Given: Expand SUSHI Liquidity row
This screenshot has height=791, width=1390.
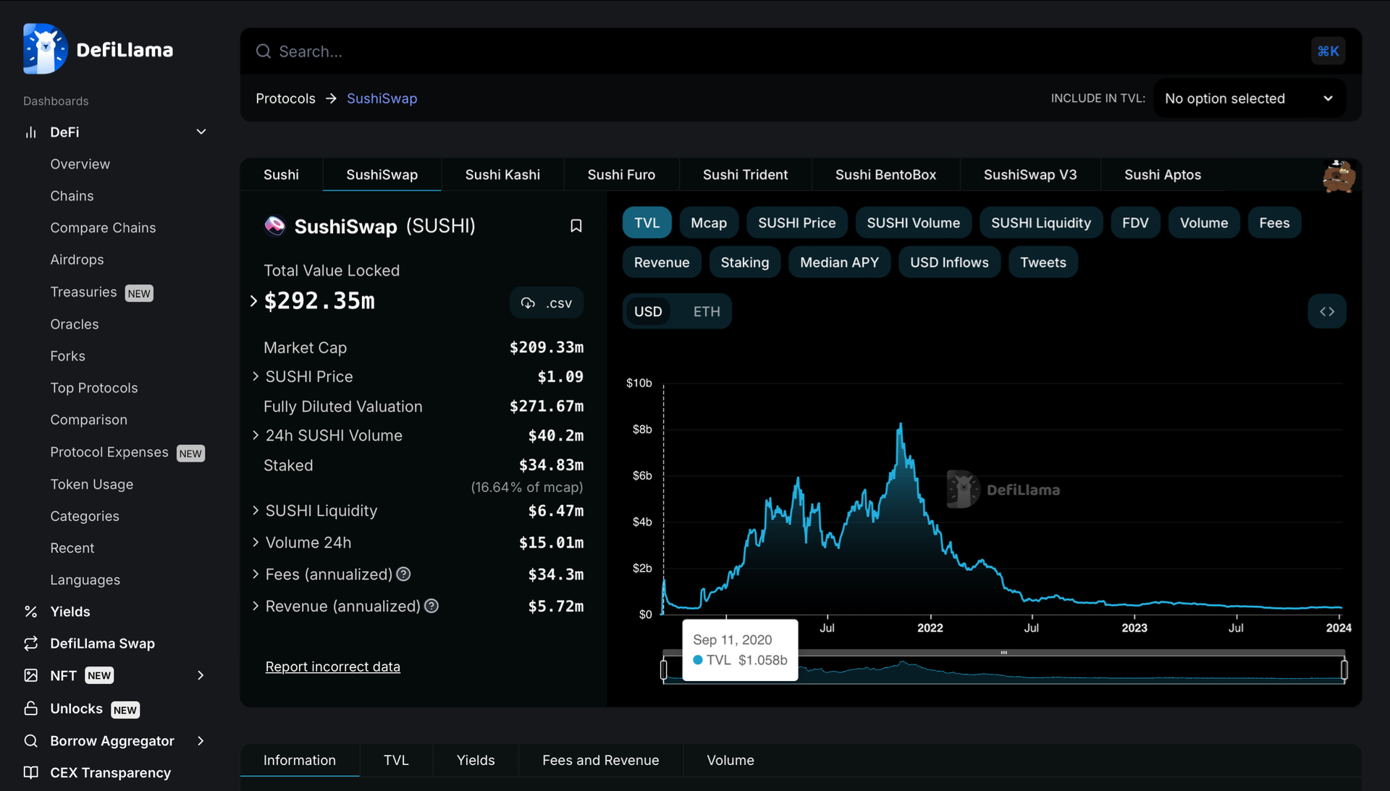Looking at the screenshot, I should click(x=256, y=510).
